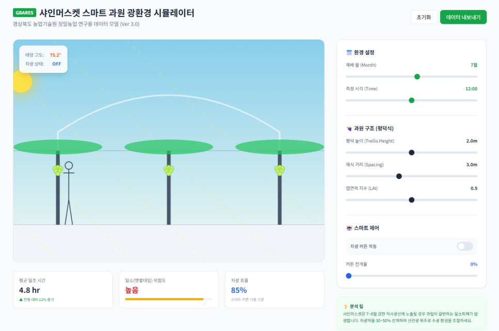This screenshot has width=499, height=331.
Task: Click the stick figure person in the orchard
Action: (x=69, y=193)
